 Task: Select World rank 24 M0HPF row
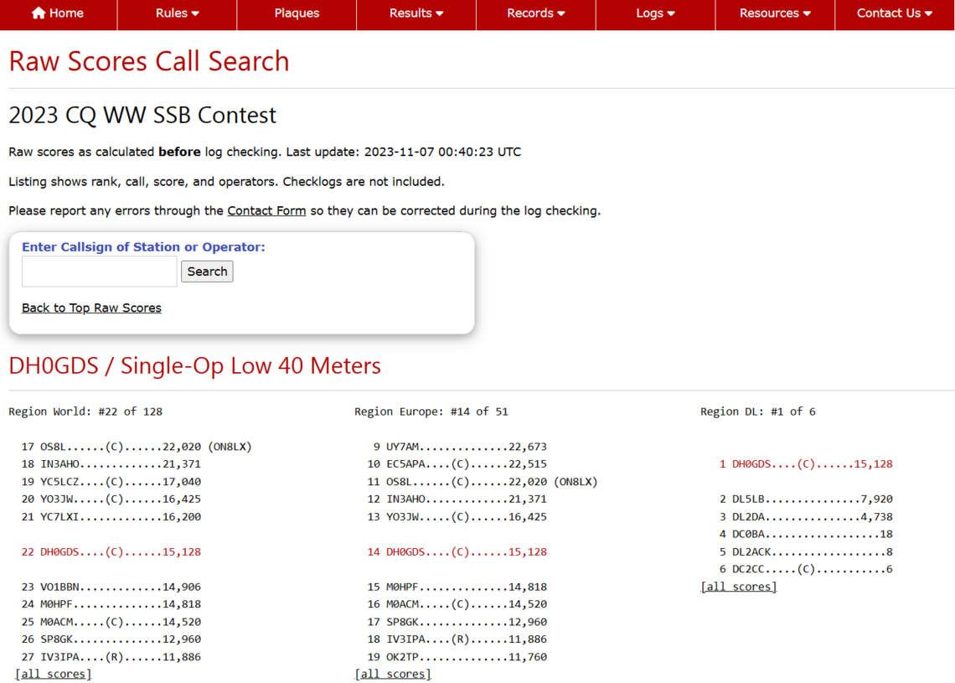click(x=111, y=604)
